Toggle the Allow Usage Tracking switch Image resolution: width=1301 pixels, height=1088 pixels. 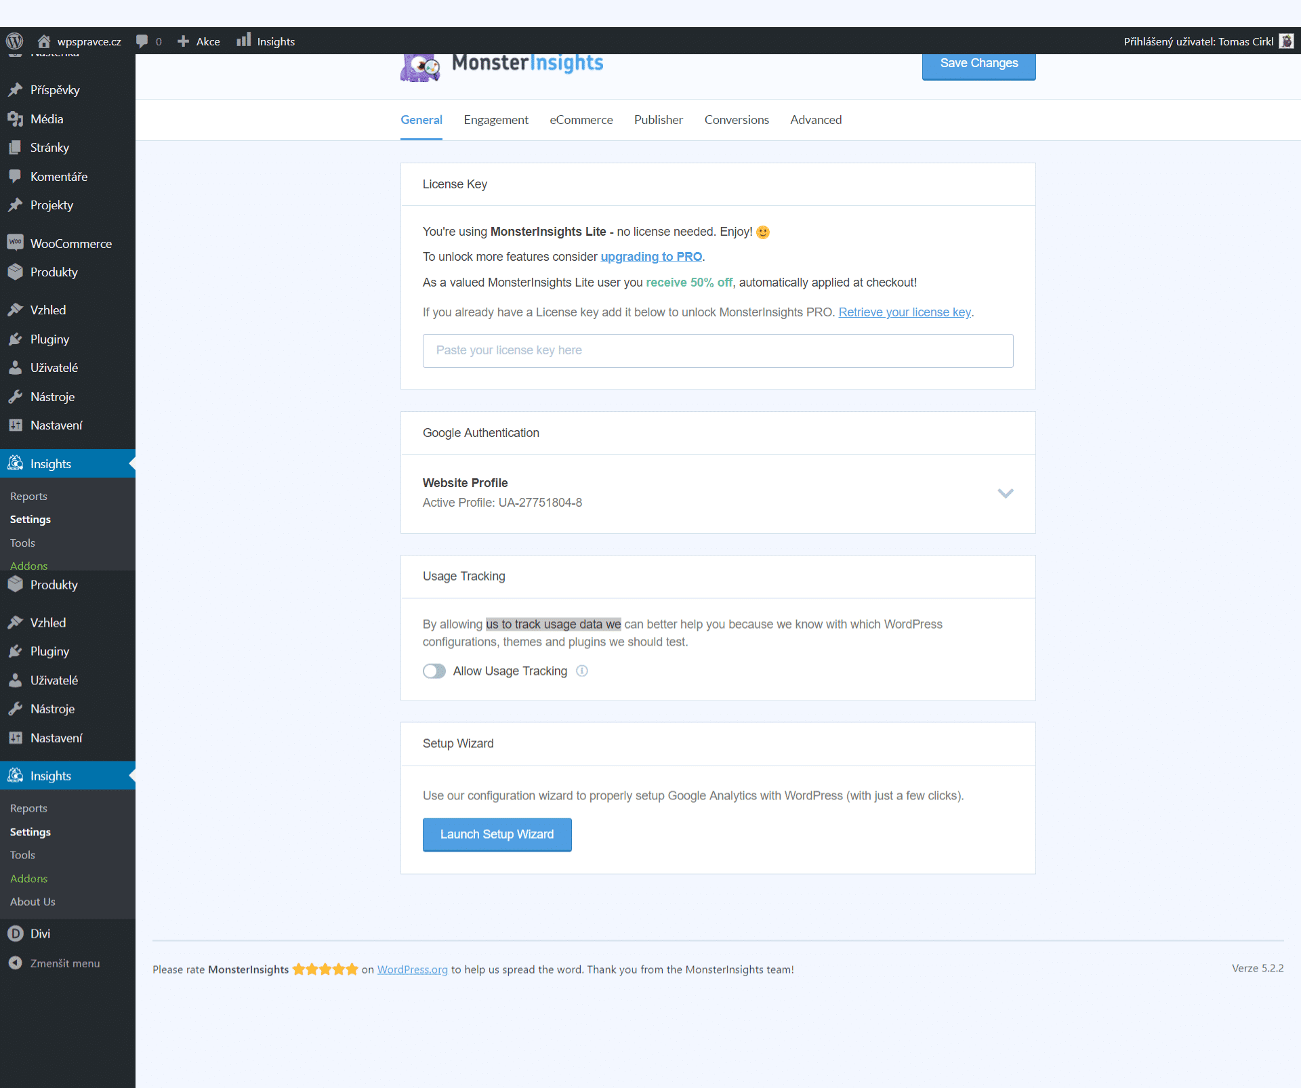coord(434,671)
